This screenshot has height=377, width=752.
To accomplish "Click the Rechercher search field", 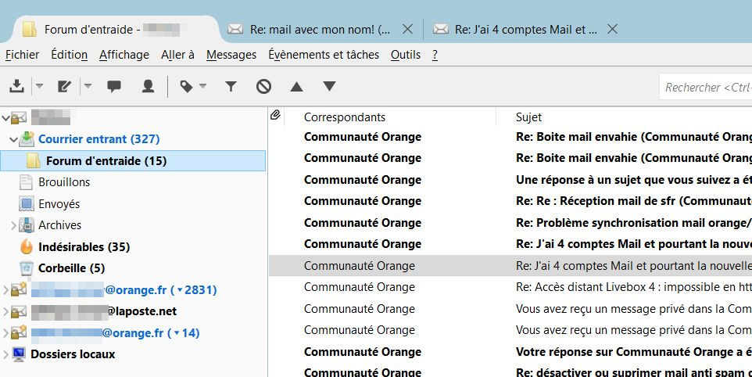I will 705,88.
